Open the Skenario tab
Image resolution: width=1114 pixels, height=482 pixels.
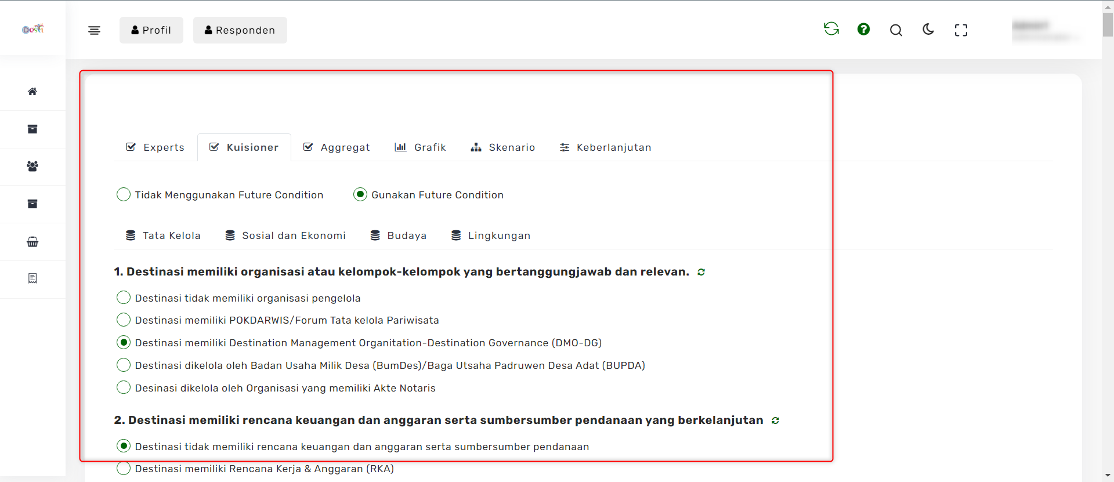[x=502, y=147]
